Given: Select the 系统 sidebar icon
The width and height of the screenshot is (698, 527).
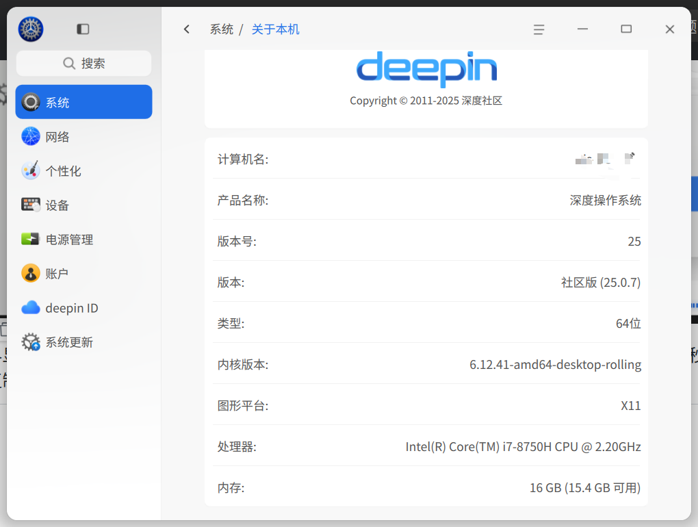Looking at the screenshot, I should pos(31,102).
